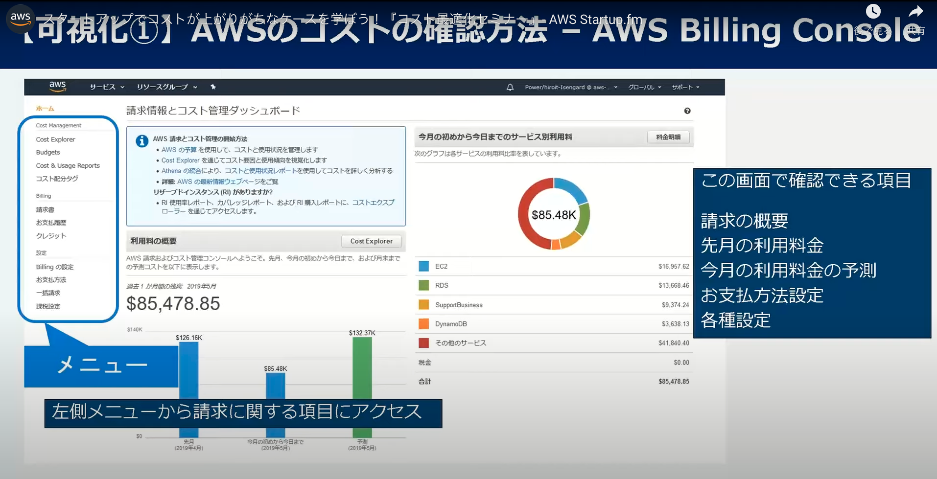Click the video title text at top
This screenshot has width=937, height=479.
coord(343,19)
